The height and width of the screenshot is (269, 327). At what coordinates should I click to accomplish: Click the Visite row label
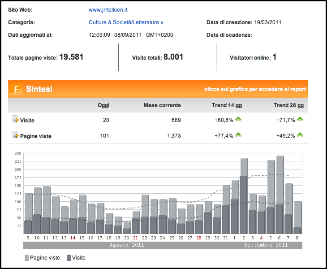click(x=27, y=120)
